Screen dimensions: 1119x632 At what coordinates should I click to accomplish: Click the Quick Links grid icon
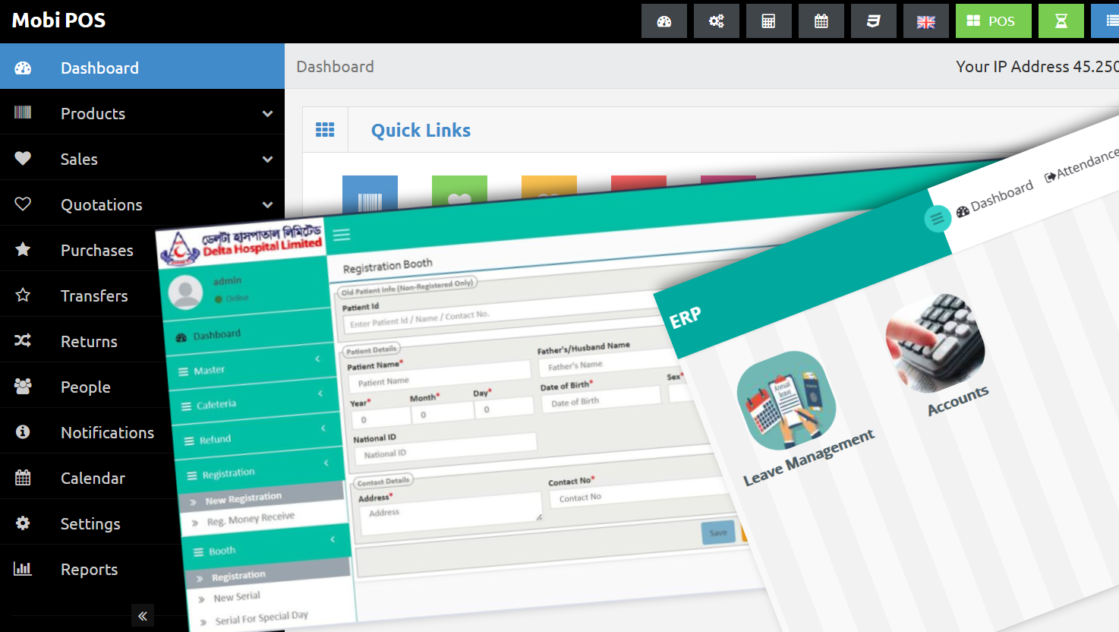click(325, 130)
